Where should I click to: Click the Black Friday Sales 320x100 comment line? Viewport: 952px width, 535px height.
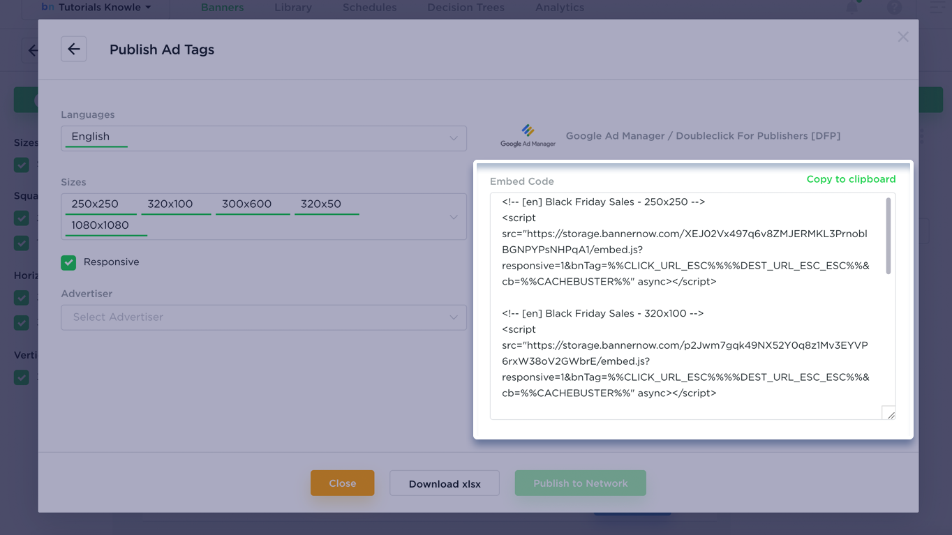[603, 314]
